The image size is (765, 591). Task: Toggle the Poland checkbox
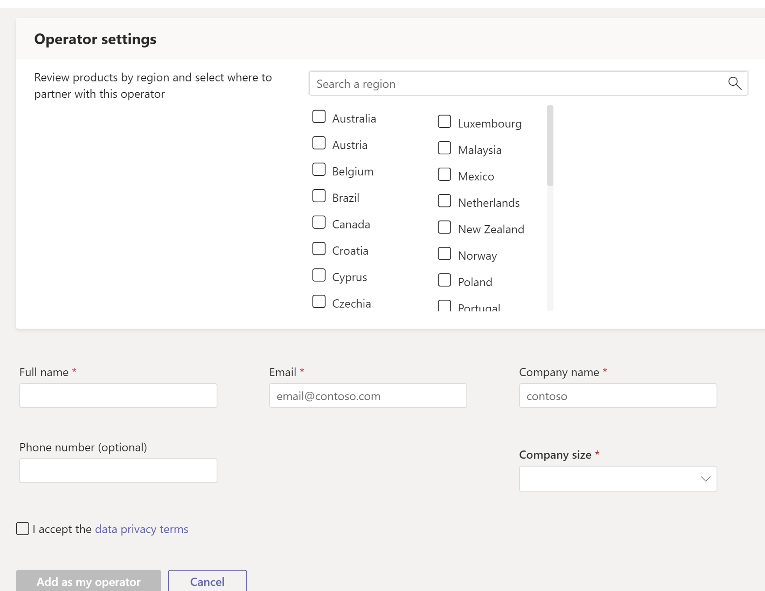pyautogui.click(x=444, y=280)
